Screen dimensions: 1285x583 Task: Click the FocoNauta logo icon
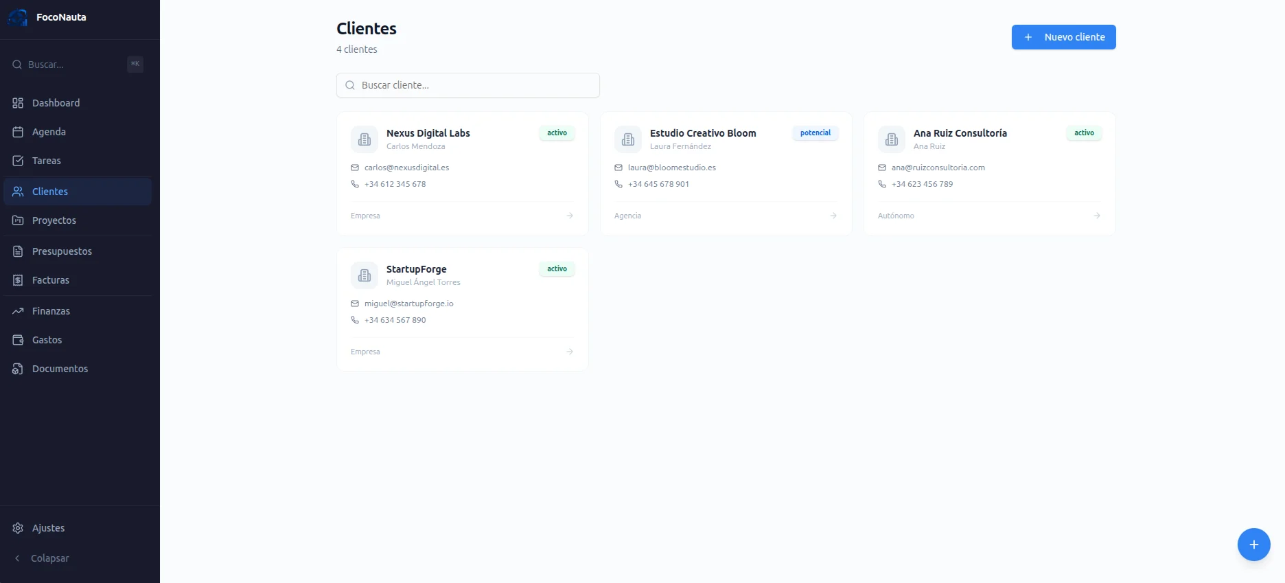18,17
